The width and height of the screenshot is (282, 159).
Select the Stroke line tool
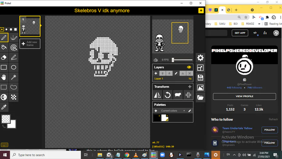(14, 57)
